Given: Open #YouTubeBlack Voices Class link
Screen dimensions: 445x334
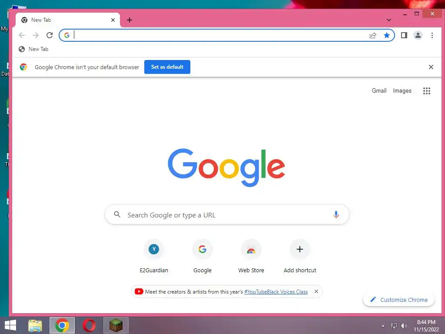Looking at the screenshot, I should click(276, 292).
